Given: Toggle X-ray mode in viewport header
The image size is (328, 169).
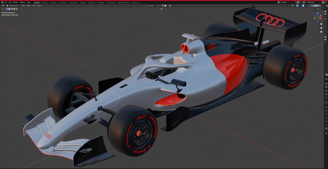Looking at the screenshot, I should [309, 6].
